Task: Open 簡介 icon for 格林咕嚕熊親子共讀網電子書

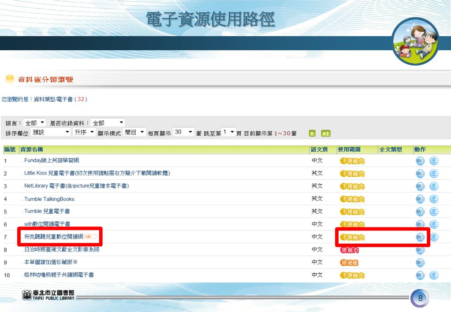Action: [420, 275]
